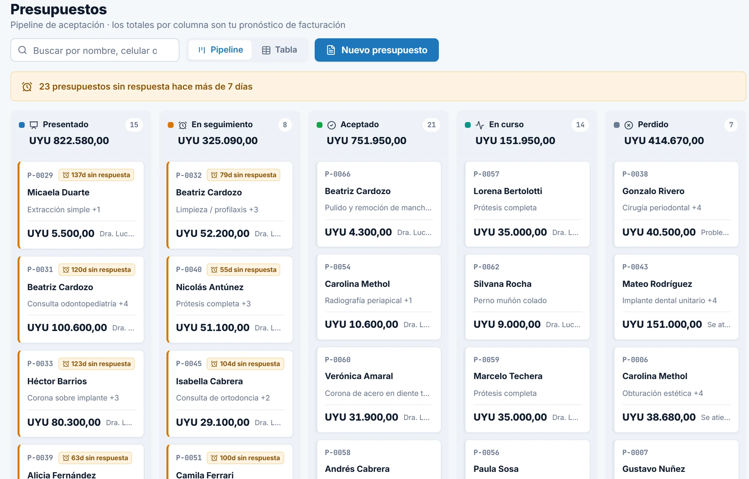
Task: Switch to Pipeline view
Action: (220, 50)
